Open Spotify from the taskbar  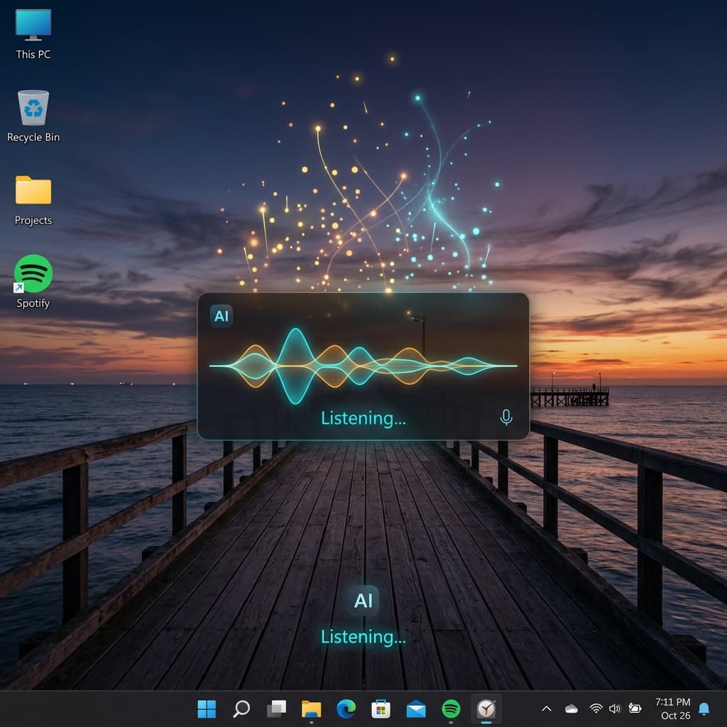click(451, 709)
